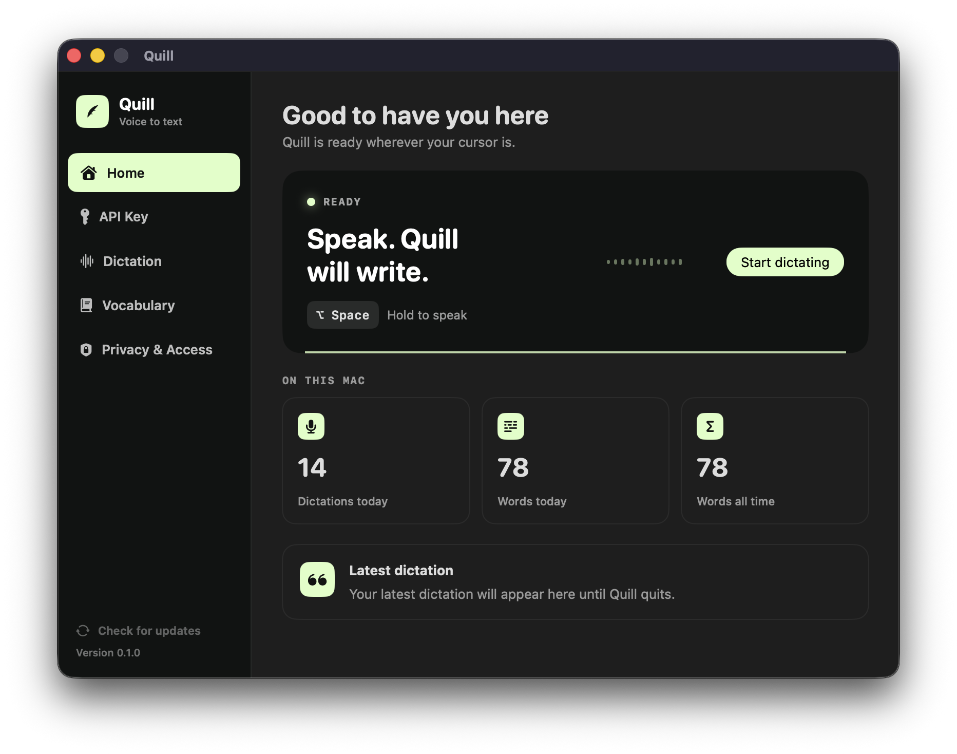Select the '14' dictations today value
This screenshot has height=754, width=957.
(312, 468)
